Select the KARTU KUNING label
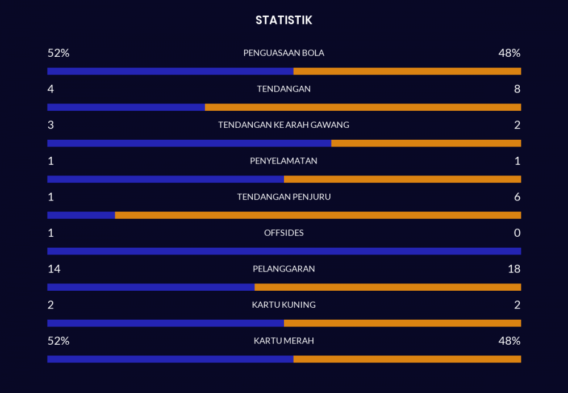 point(283,305)
